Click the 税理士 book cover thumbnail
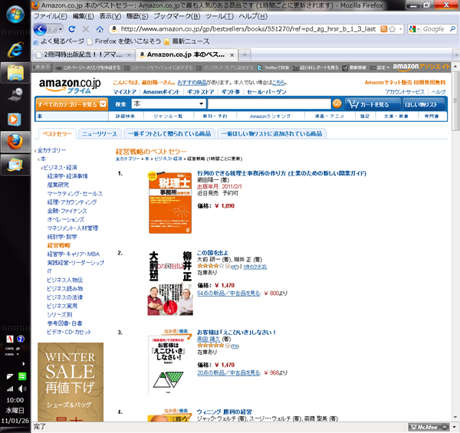The width and height of the screenshot is (460, 433). [170, 202]
